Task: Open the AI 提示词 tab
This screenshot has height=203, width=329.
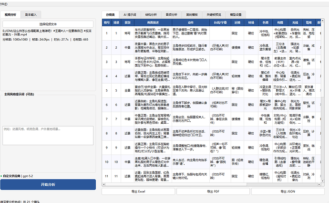Action: 130,15
